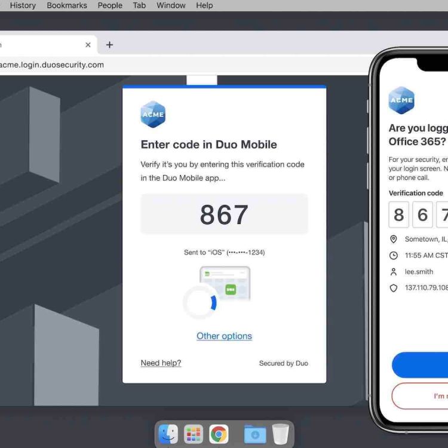Tap the shield icon beside IP address
The height and width of the screenshot is (448, 448).
coord(394,288)
